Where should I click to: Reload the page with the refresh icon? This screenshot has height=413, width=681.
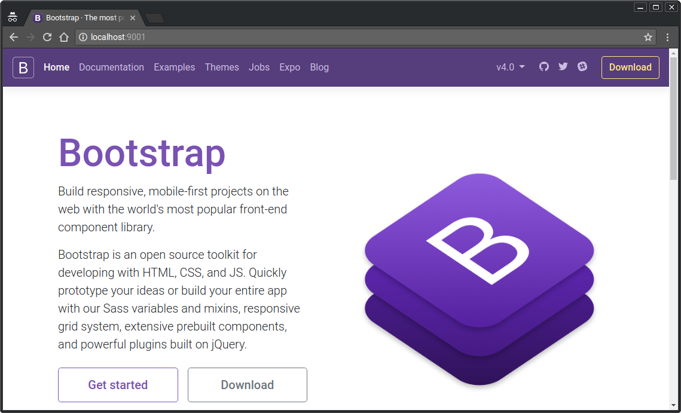[47, 36]
